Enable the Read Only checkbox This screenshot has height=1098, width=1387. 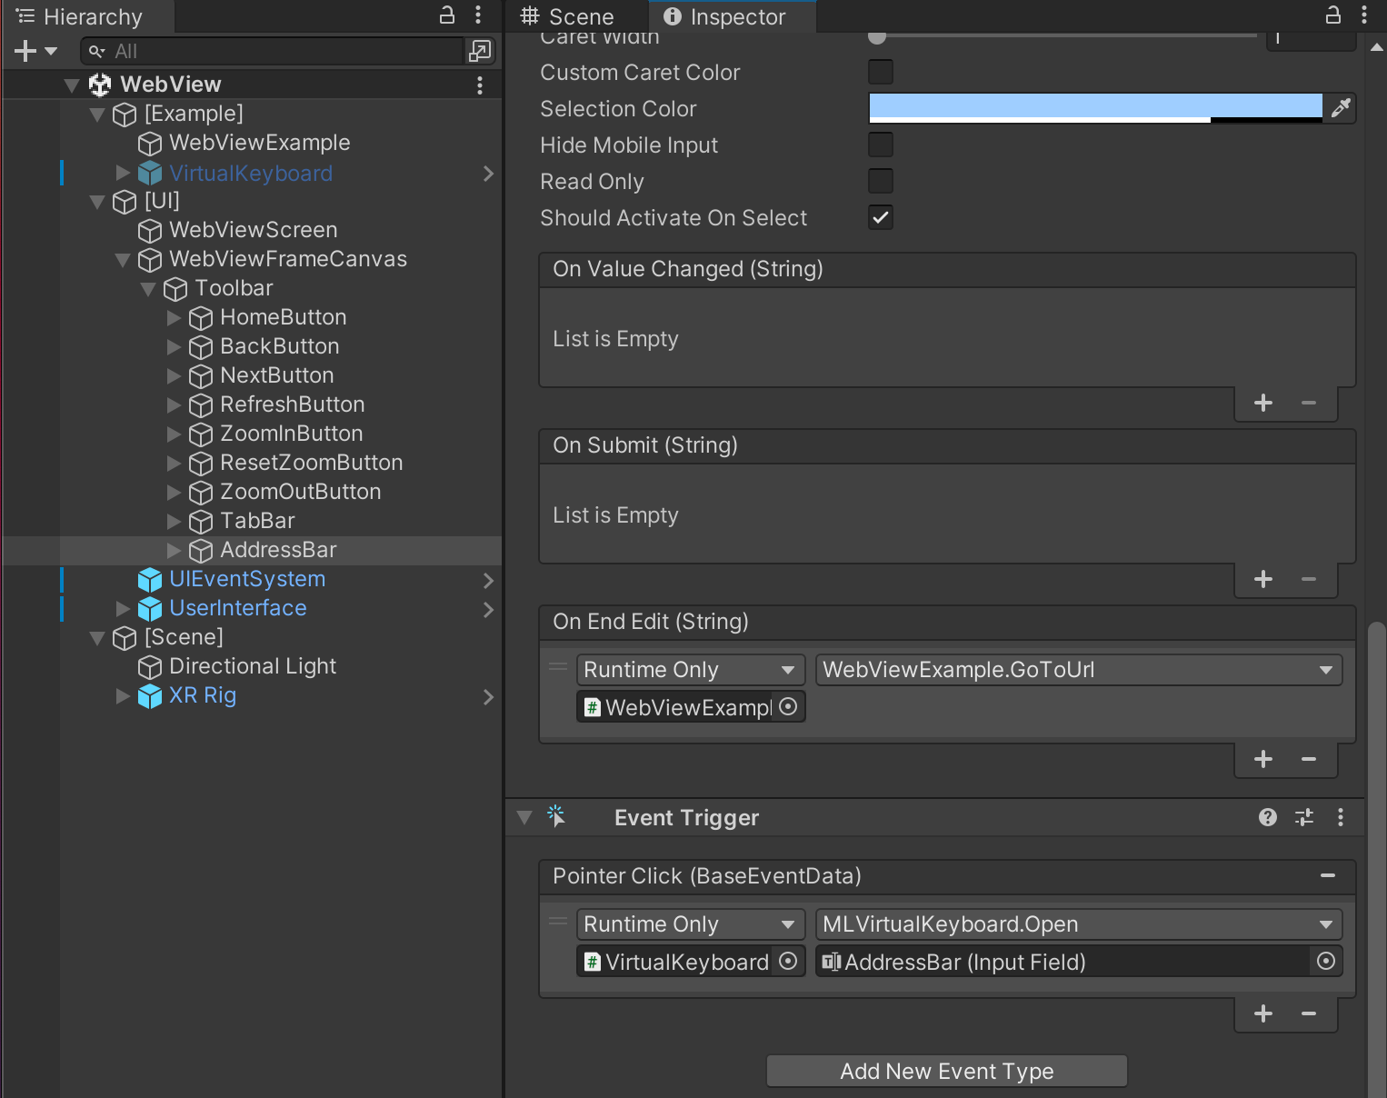(880, 181)
